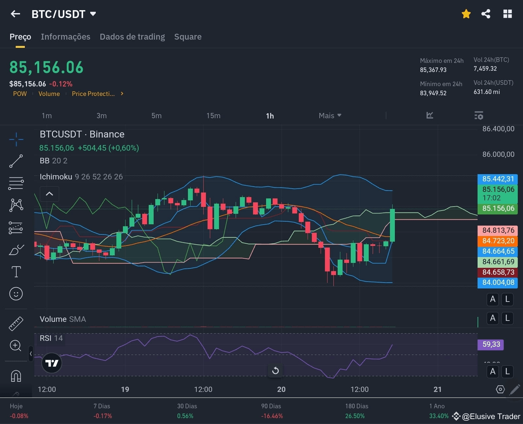This screenshot has height=424, width=523.
Task: Select the brush drawing tool
Action: (16, 250)
